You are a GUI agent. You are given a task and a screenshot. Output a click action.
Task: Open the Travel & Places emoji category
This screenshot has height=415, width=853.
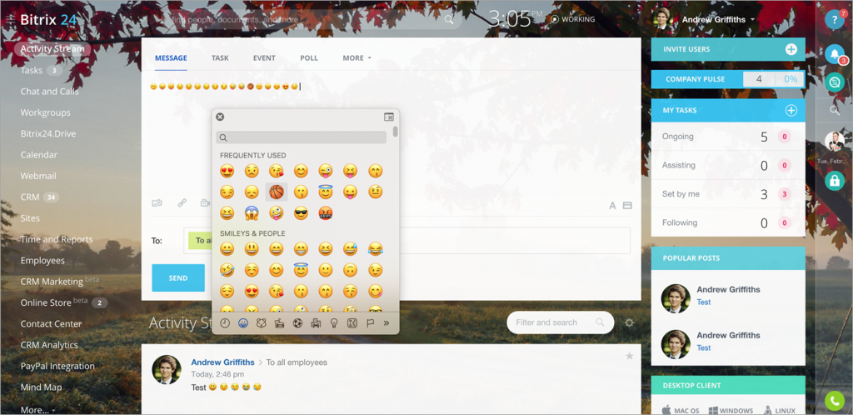316,323
